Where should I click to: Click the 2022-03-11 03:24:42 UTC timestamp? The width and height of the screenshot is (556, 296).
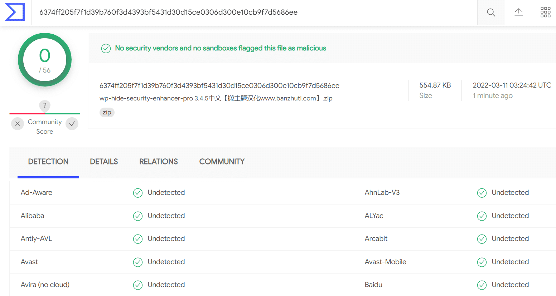coord(512,85)
